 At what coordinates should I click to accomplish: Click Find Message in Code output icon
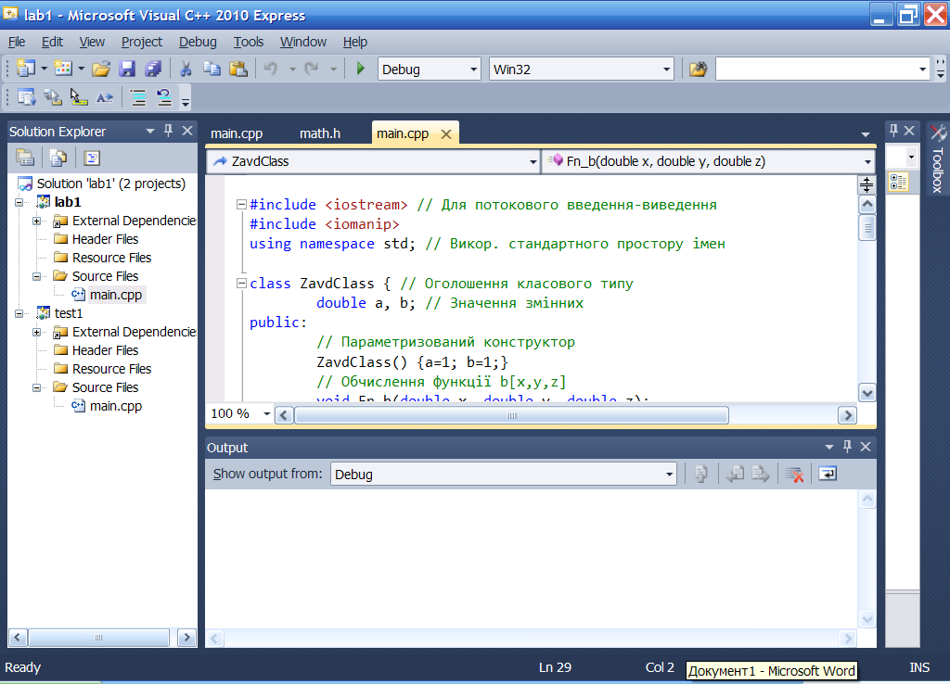coord(701,474)
